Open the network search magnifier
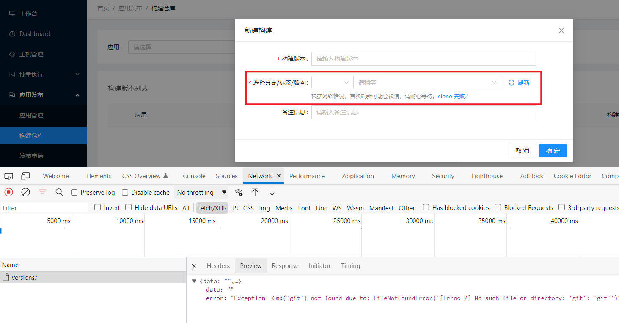 pos(59,192)
